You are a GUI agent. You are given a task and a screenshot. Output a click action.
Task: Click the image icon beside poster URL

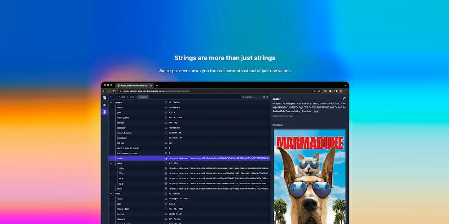pos(166,158)
